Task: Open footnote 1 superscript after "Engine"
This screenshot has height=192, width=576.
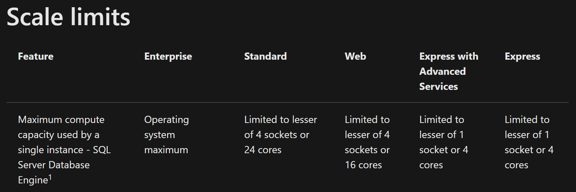Action: point(50,177)
